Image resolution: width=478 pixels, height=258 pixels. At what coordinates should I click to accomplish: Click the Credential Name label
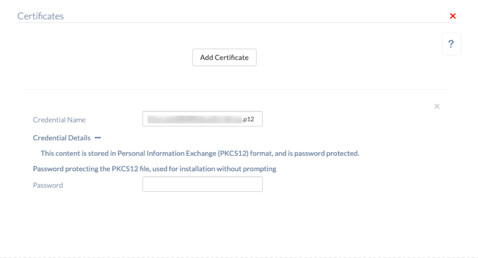tap(59, 120)
